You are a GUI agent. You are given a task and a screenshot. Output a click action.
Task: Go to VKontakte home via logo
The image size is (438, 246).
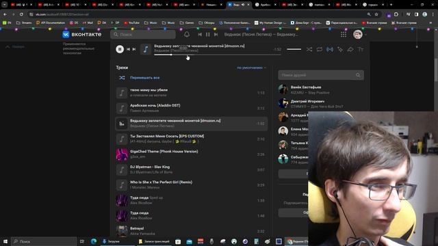click(82, 34)
